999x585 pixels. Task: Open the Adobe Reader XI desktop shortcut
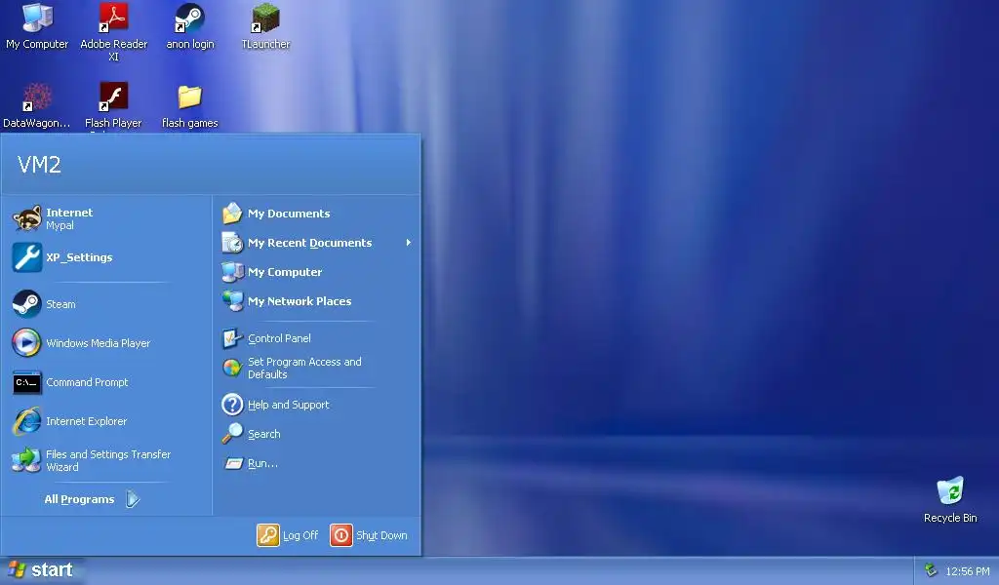tap(113, 32)
